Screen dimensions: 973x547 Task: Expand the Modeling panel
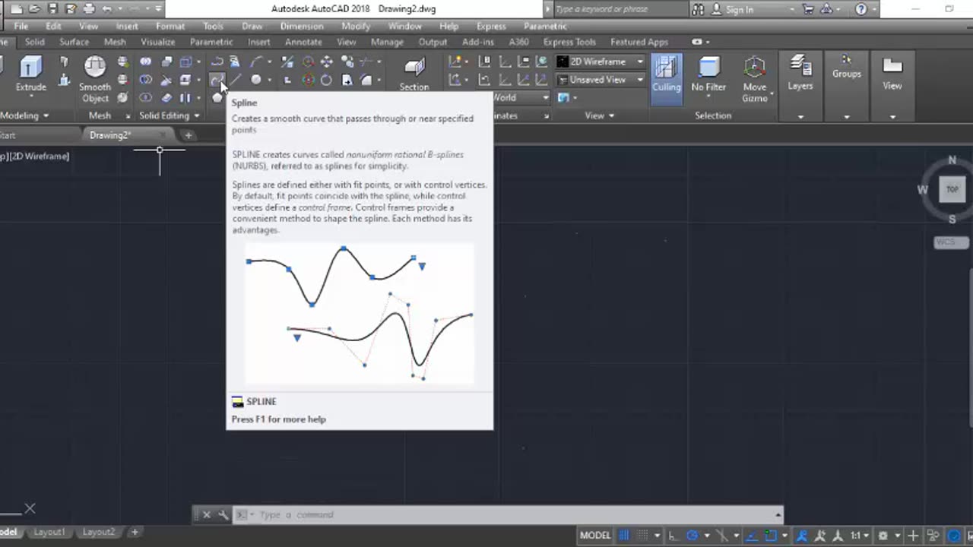(24, 115)
